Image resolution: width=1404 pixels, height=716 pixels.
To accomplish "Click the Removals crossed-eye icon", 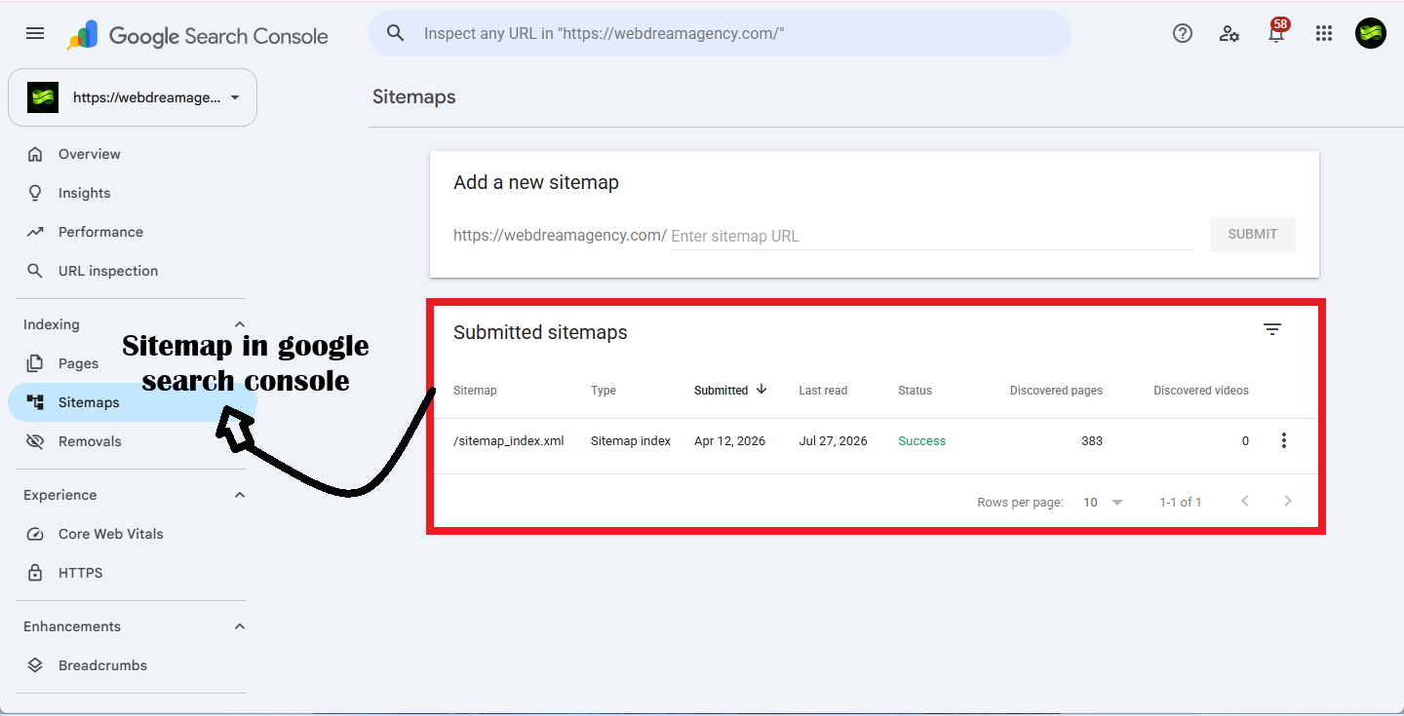I will pyautogui.click(x=35, y=441).
